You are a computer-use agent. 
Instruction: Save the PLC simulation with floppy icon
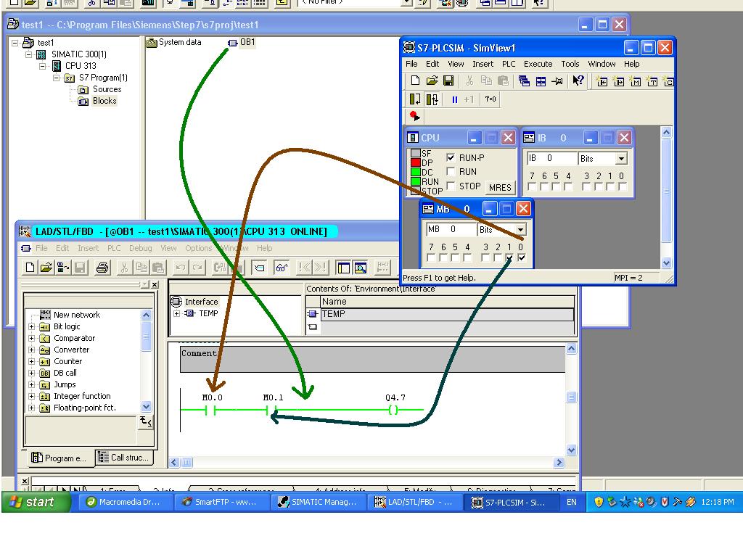point(448,81)
